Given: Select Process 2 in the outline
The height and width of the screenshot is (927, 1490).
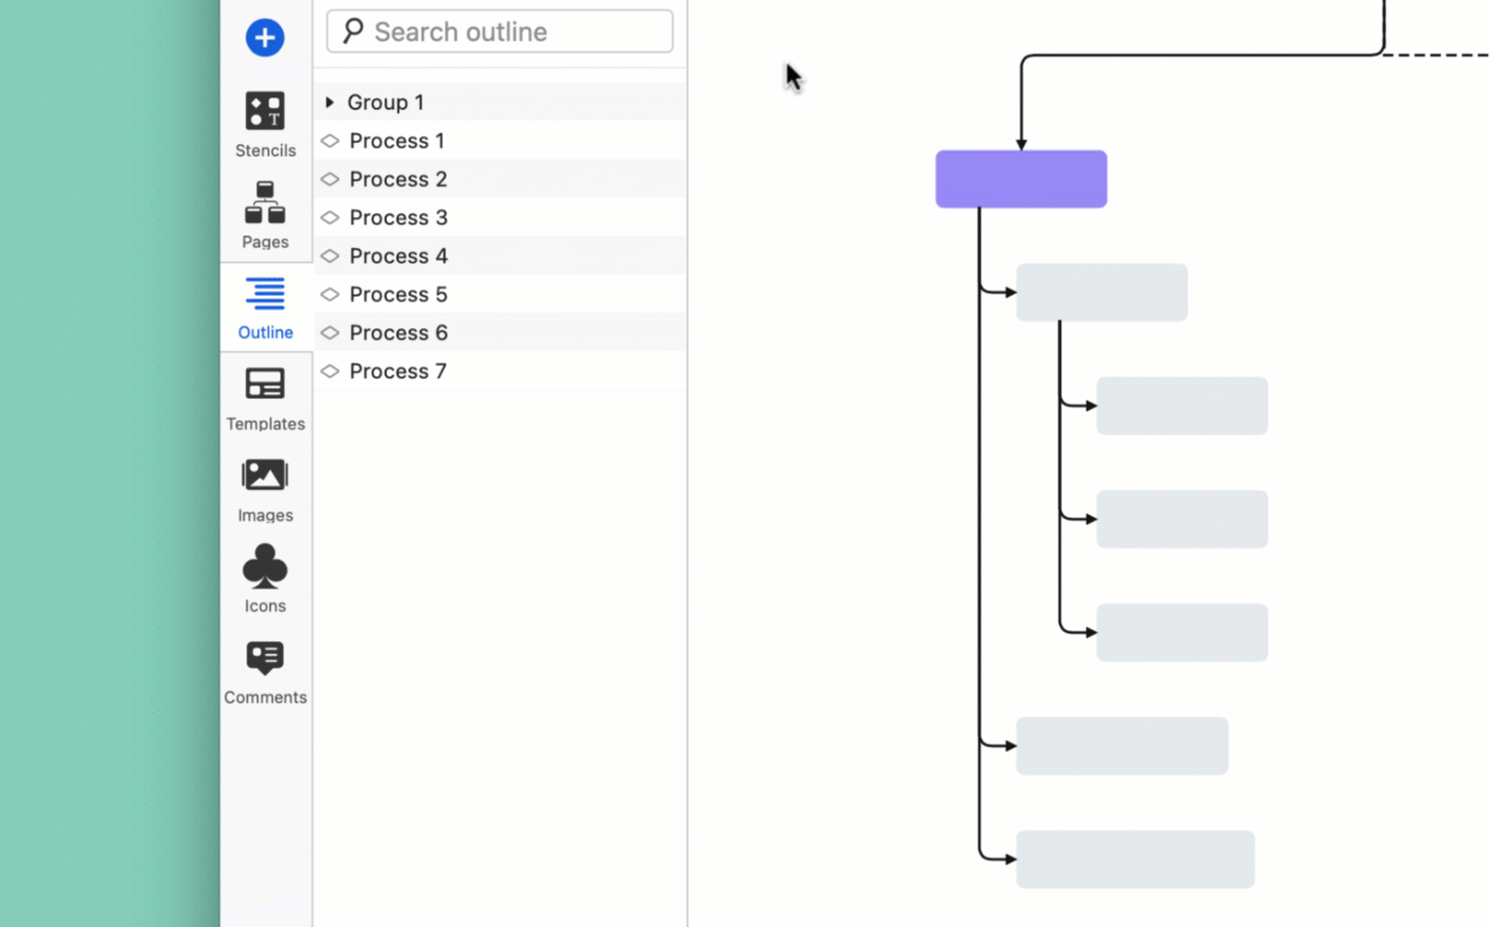Looking at the screenshot, I should [398, 179].
